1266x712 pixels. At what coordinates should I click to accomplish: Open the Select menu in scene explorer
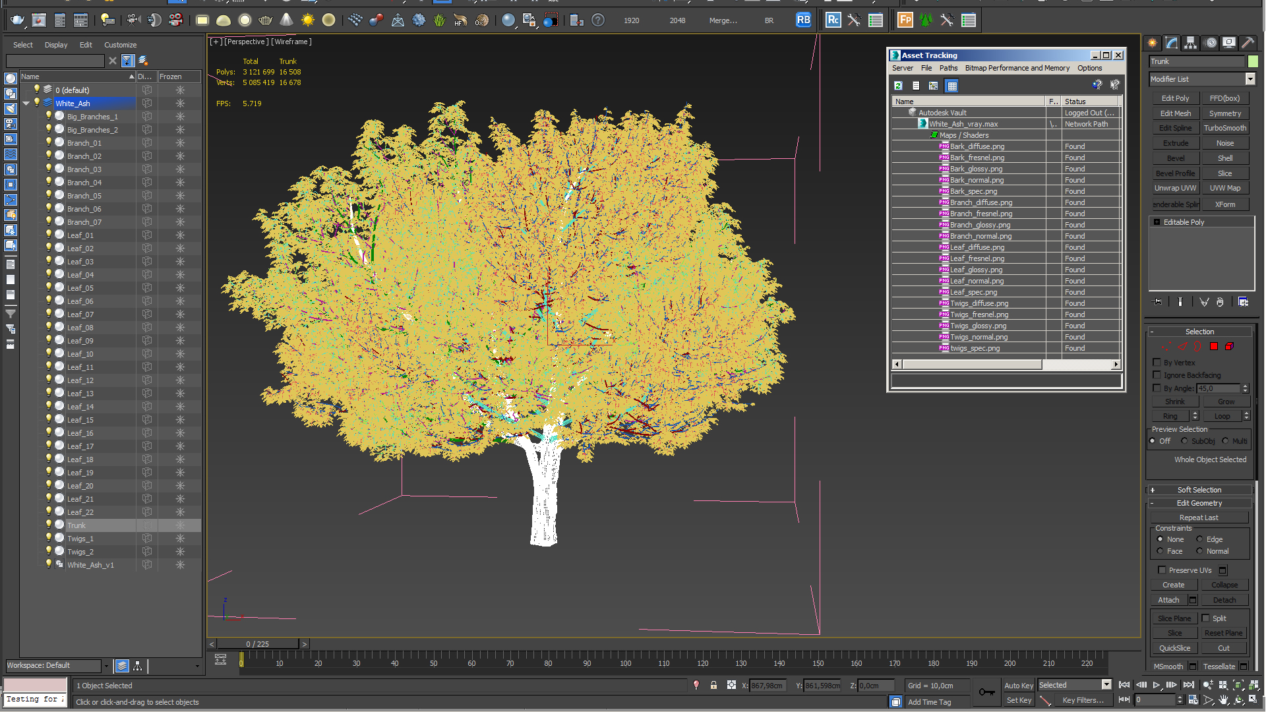(22, 45)
